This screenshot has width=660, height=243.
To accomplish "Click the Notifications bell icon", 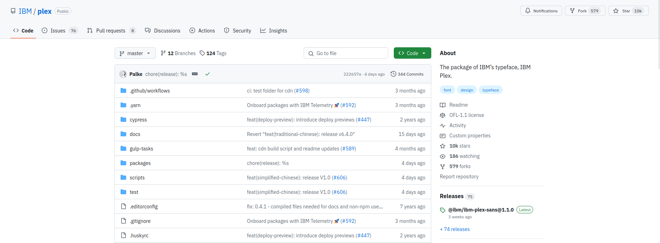I will tap(528, 11).
